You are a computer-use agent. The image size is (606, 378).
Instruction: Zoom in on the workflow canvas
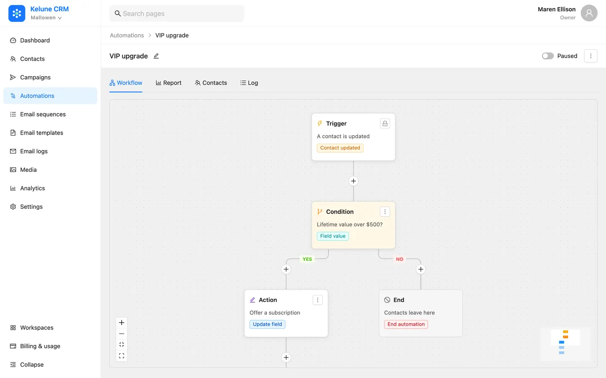(x=122, y=323)
